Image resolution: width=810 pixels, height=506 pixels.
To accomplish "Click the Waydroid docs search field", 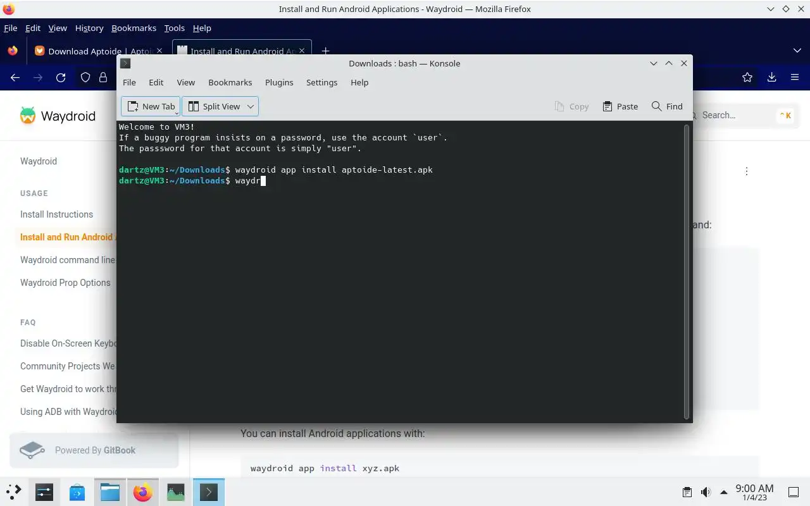I will coord(743,115).
